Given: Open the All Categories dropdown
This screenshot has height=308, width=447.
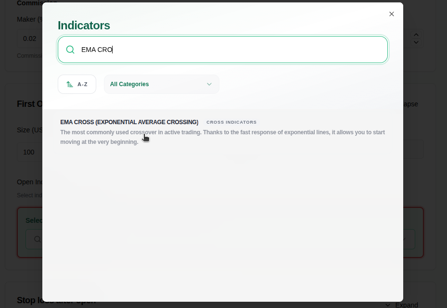Looking at the screenshot, I should point(162,84).
